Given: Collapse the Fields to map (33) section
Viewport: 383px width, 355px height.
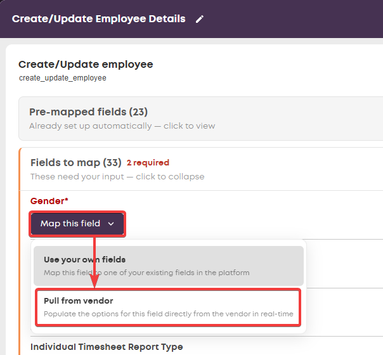Looking at the screenshot, I should [x=201, y=169].
